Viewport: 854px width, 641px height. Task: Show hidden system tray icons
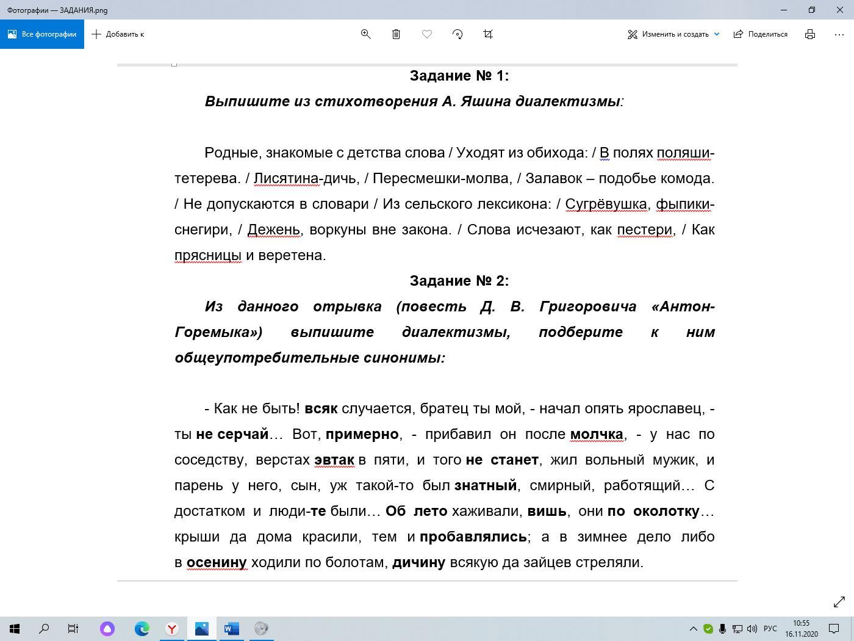pos(693,629)
